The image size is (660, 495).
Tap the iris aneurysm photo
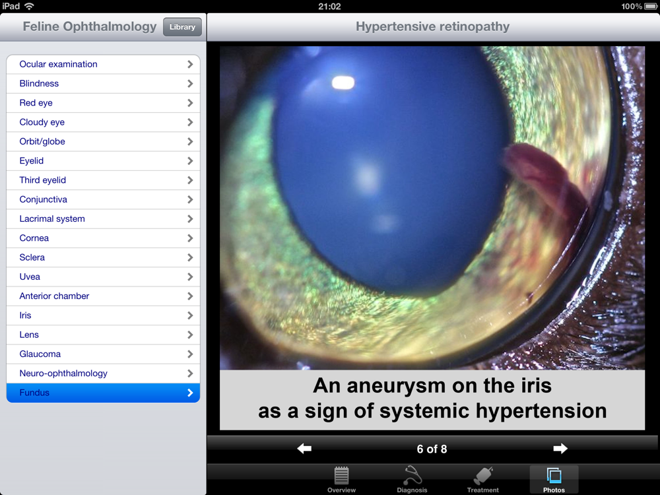tap(432, 208)
